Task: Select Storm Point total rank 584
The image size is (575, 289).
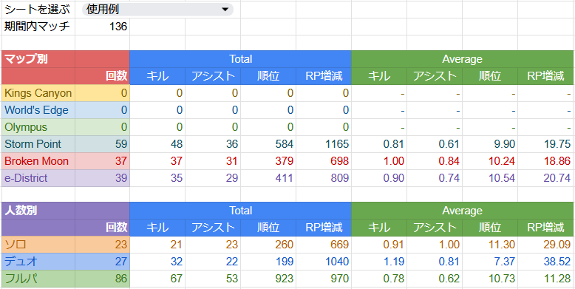Action: (x=268, y=144)
